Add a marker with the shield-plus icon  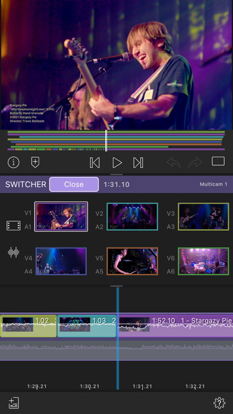(35, 162)
